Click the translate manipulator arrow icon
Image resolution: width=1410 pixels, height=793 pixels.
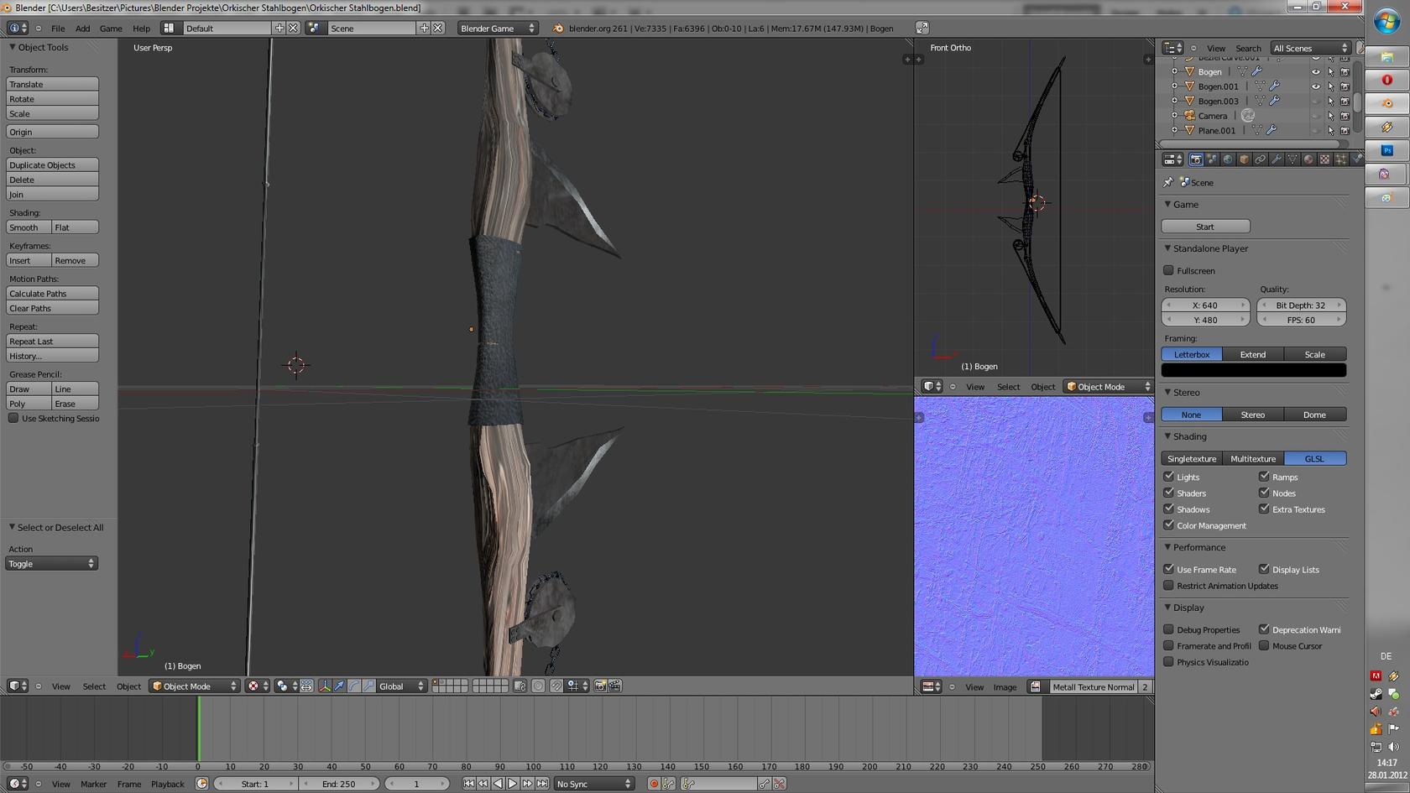pyautogui.click(x=339, y=686)
